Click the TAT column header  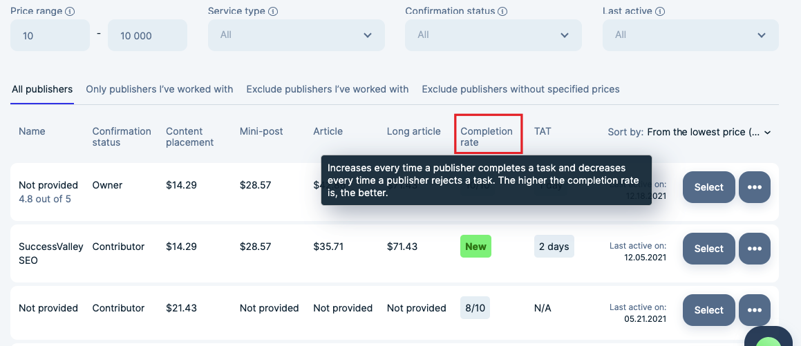(543, 131)
